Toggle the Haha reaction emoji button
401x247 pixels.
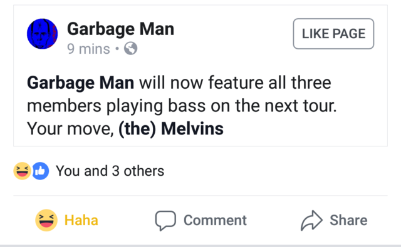46,220
